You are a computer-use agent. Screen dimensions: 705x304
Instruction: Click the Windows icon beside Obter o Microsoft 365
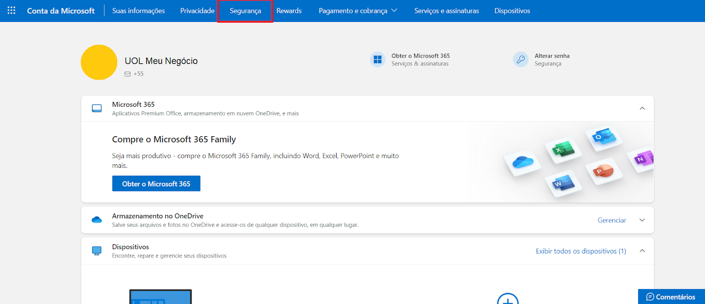click(378, 59)
